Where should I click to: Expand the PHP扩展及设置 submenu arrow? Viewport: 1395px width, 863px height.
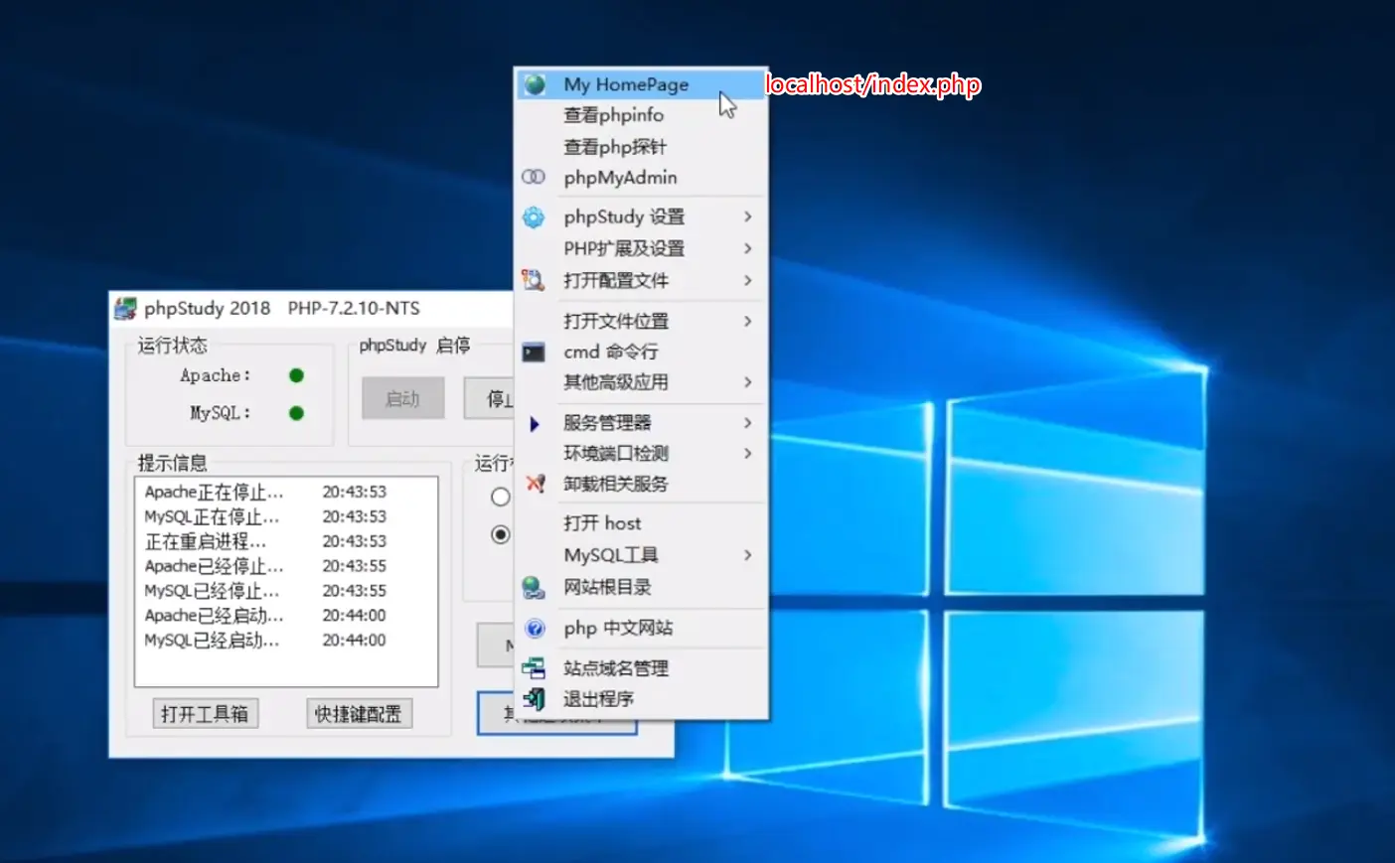(x=748, y=248)
